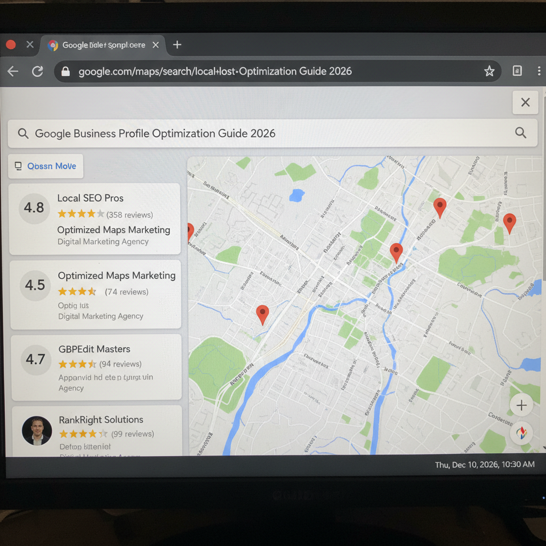The height and width of the screenshot is (546, 546).
Task: Click the Google Business Profile search field
Action: (272, 133)
